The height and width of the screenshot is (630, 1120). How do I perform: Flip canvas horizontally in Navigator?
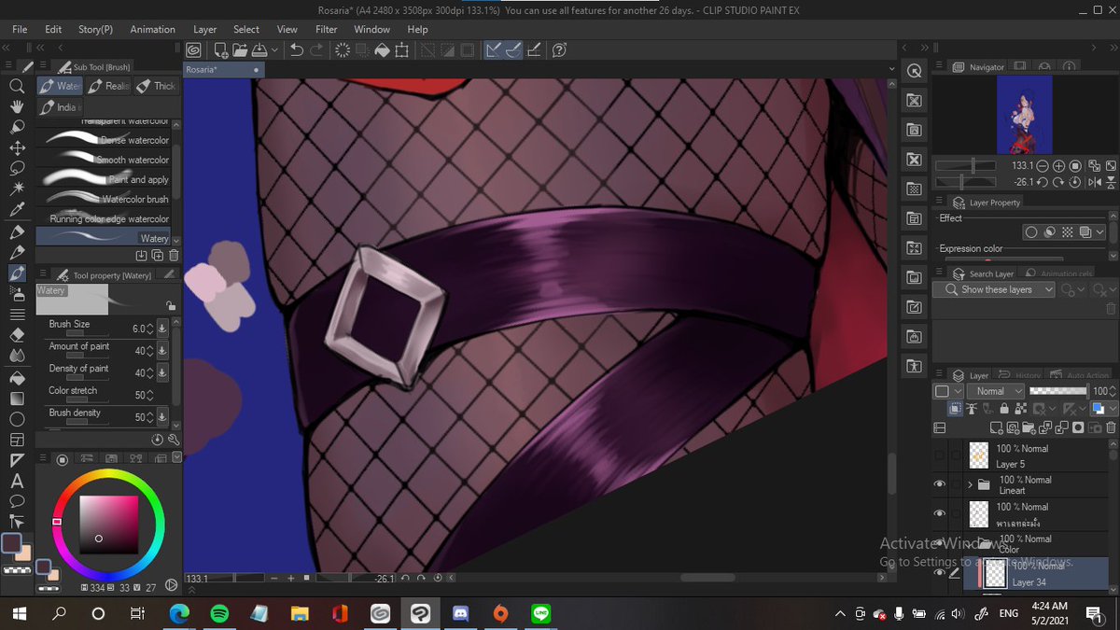(1093, 182)
